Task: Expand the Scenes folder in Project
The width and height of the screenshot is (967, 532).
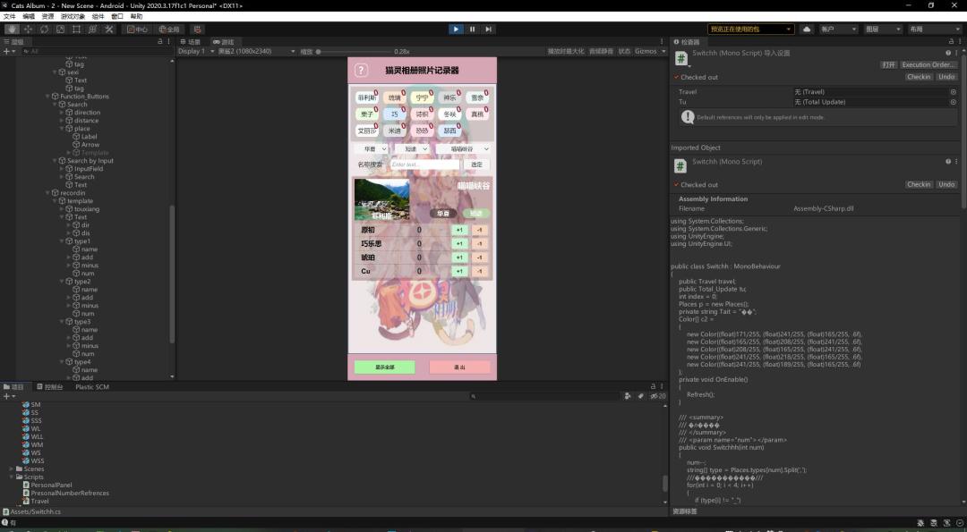Action: [11, 469]
